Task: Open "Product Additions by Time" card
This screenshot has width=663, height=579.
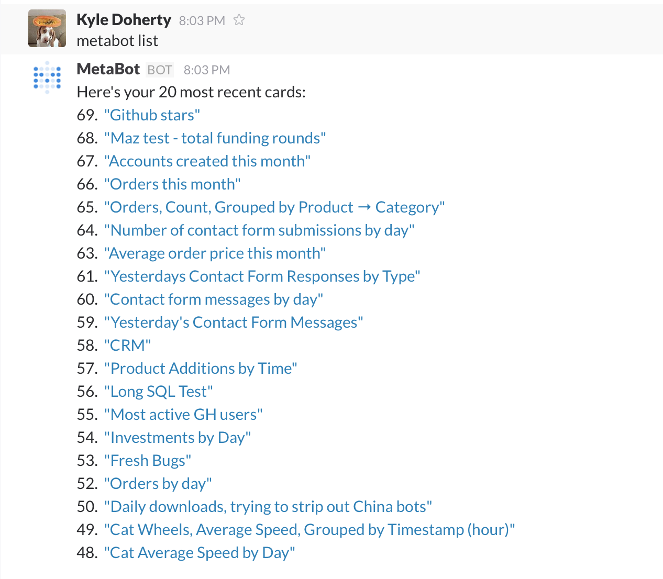Action: pos(201,369)
